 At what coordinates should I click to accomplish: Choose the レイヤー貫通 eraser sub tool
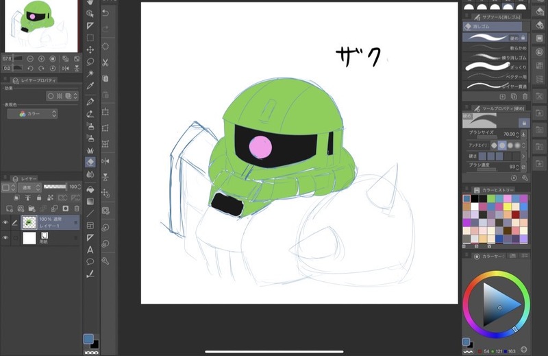pos(495,86)
